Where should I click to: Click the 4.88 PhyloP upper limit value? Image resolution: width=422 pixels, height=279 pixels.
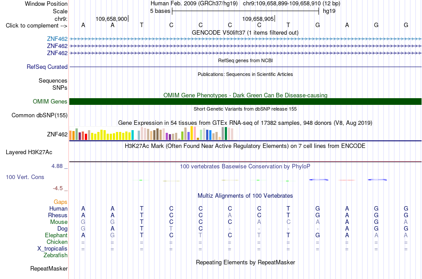57,166
